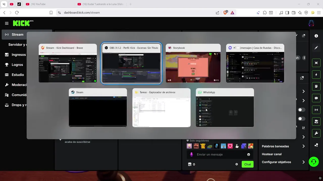Pick the pink heart emote in chat
This screenshot has height=181, width=323.
[230, 146]
